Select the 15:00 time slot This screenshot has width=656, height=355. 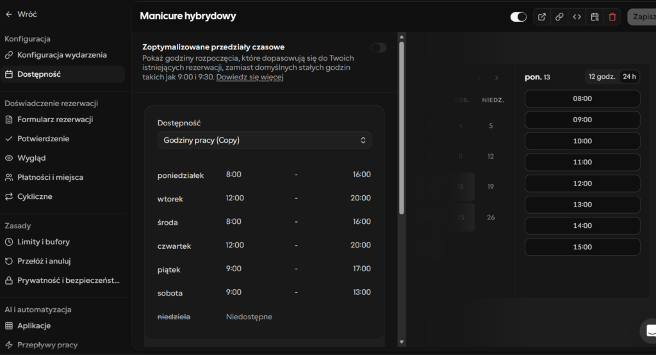pyautogui.click(x=582, y=247)
